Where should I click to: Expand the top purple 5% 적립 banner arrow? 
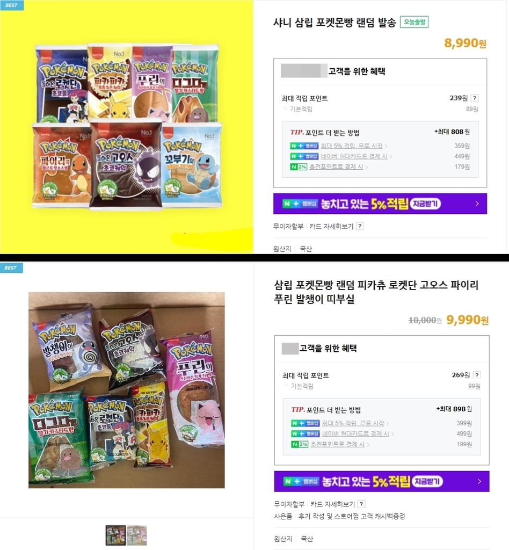pyautogui.click(x=477, y=204)
